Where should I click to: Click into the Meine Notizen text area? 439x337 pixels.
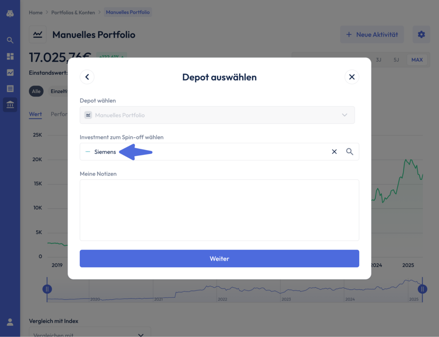point(219,210)
